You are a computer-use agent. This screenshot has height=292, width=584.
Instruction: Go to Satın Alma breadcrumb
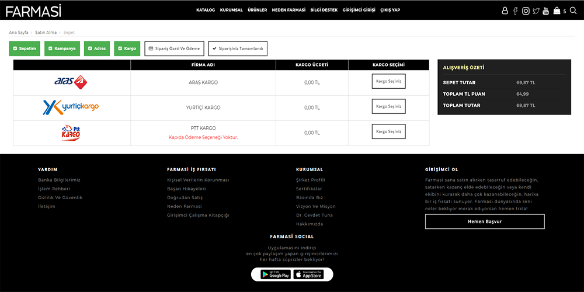(46, 32)
